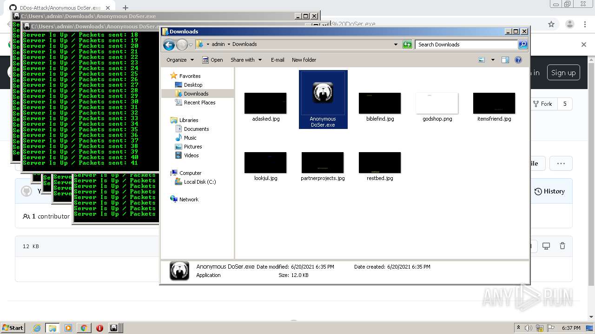Click Windows Explorer taskbar icon
Screen dimensions: 595x334
53,328
